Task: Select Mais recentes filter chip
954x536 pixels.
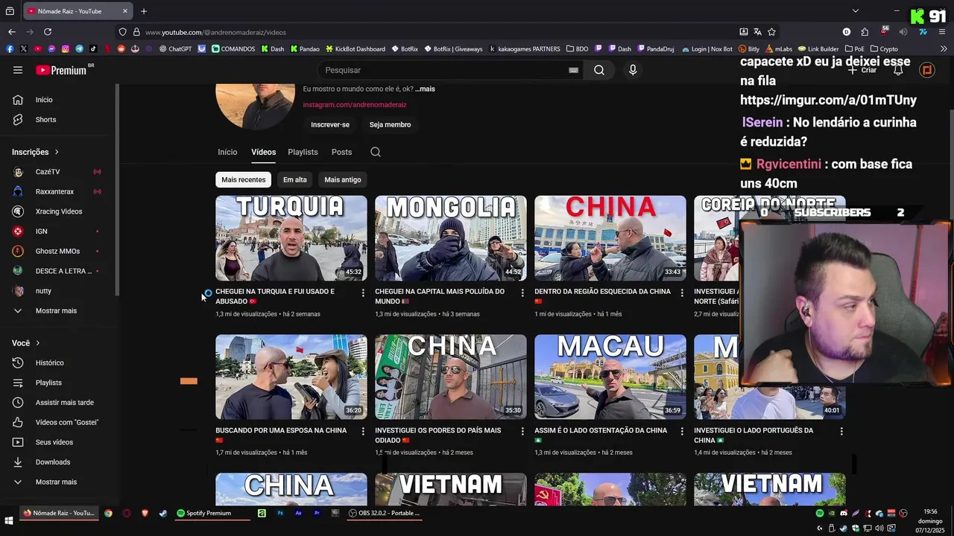Action: pyautogui.click(x=243, y=179)
